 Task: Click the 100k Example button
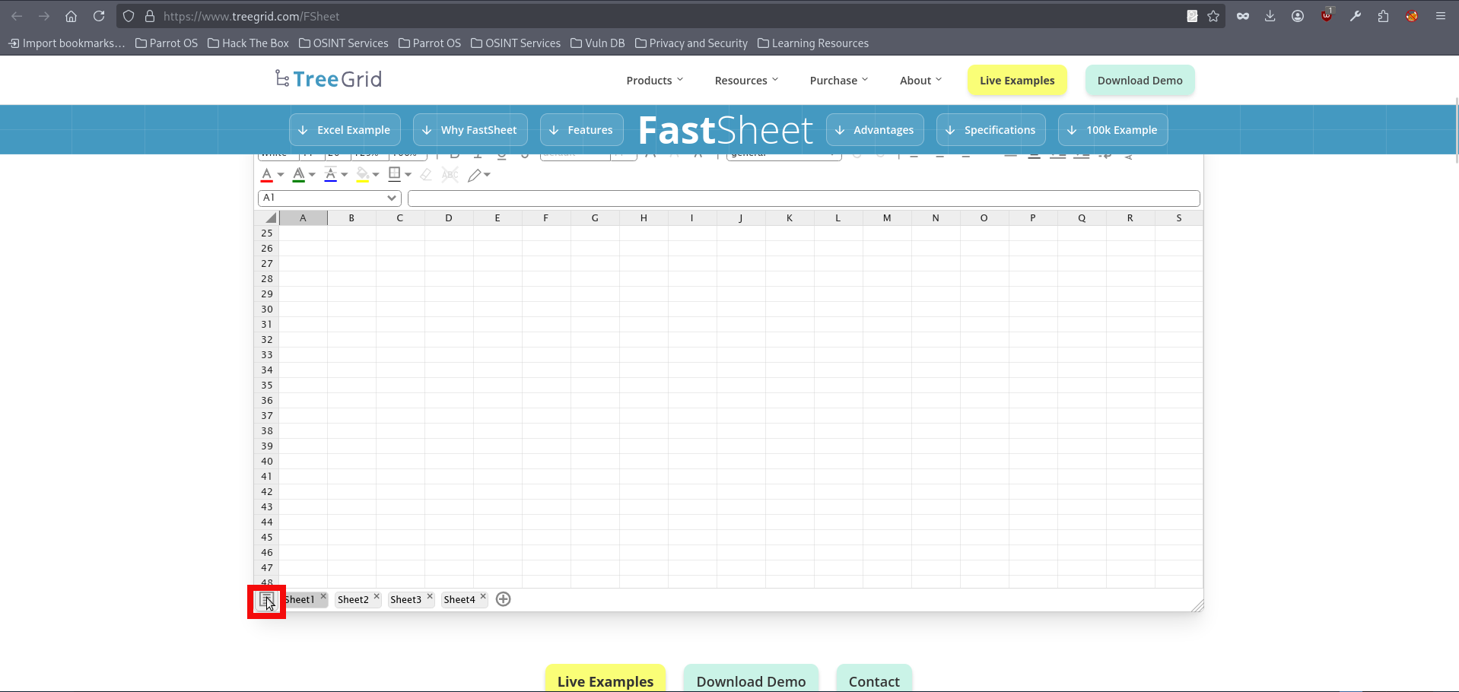click(x=1112, y=130)
